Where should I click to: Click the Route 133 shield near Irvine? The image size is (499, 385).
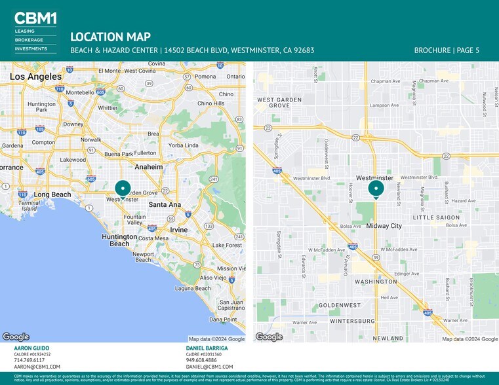pos(209,225)
